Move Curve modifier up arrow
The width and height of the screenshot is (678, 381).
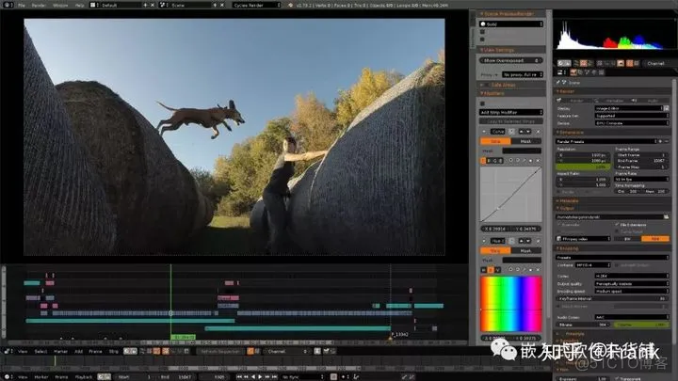click(521, 132)
